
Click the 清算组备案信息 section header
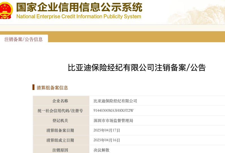52,88
